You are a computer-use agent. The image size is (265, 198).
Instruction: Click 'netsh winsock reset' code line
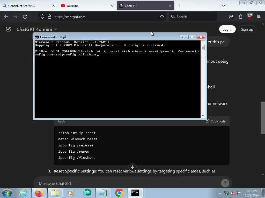click(x=78, y=139)
